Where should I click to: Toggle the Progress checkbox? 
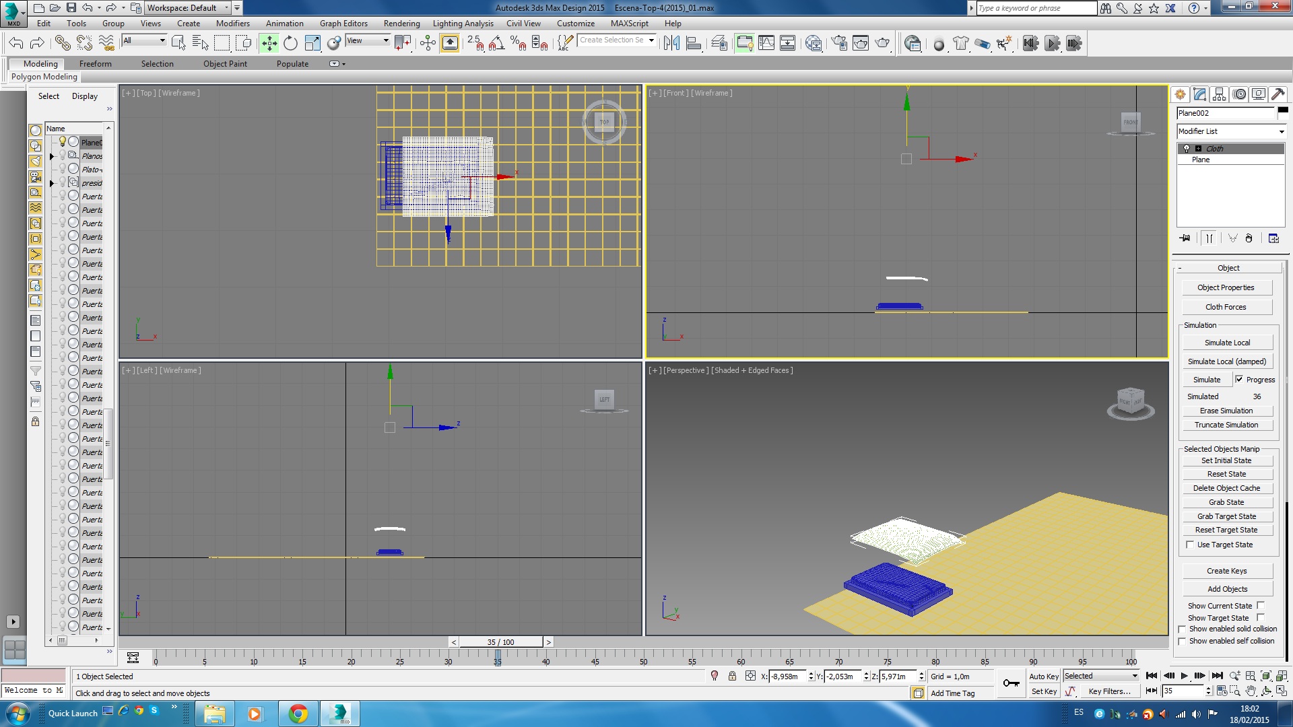pyautogui.click(x=1239, y=380)
